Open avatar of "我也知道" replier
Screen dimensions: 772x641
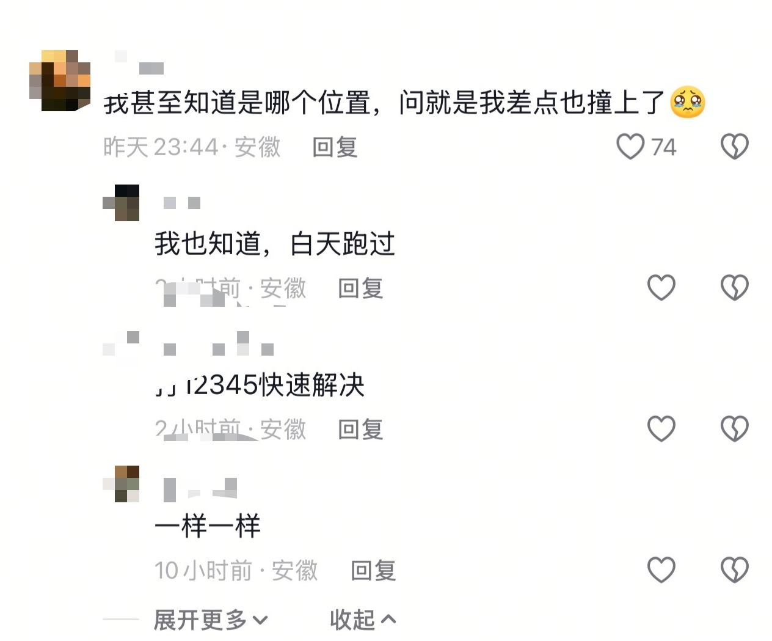click(121, 203)
